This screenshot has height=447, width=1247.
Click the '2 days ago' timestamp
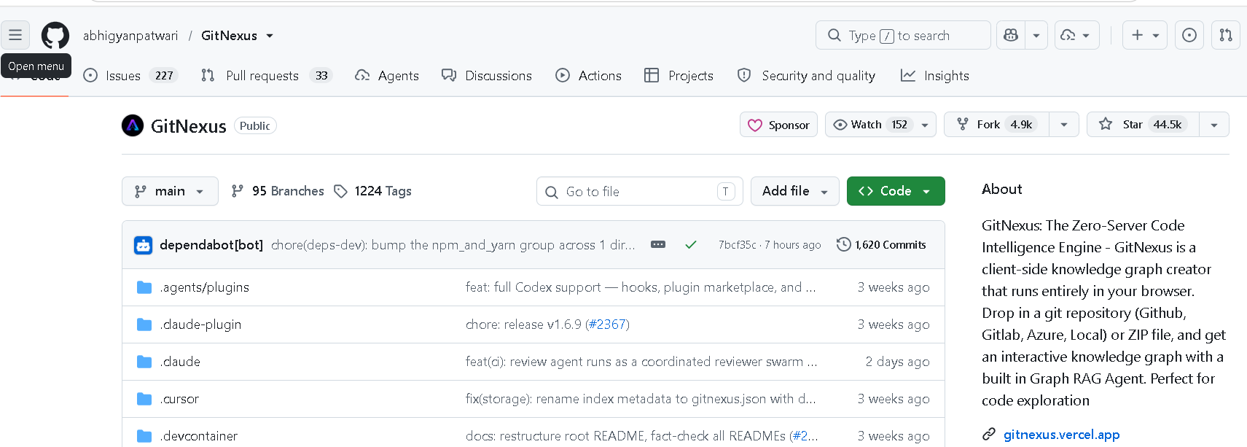tap(897, 362)
